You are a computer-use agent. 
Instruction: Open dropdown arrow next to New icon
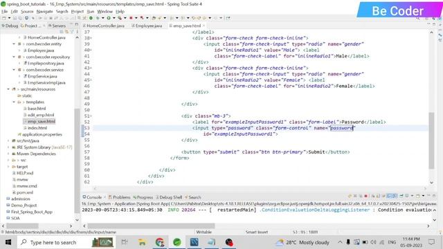pos(9,18)
